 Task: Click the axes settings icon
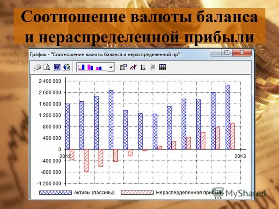pyautogui.click(x=143, y=67)
